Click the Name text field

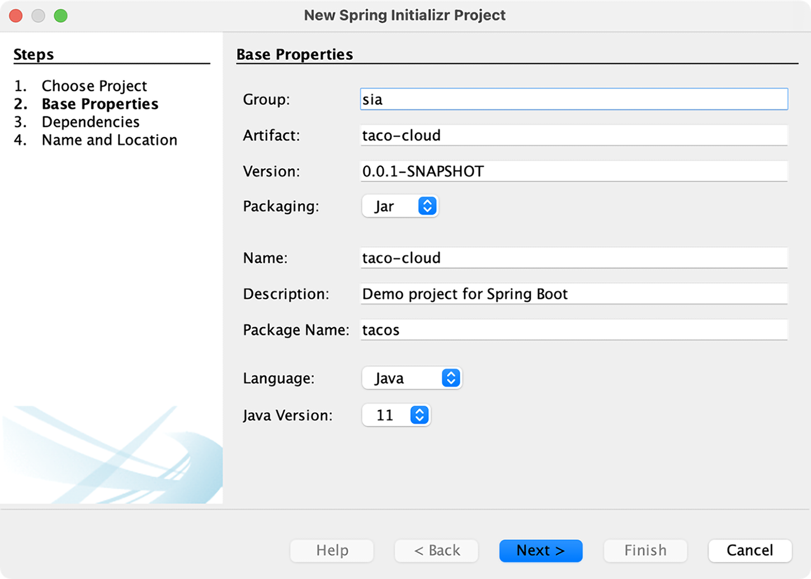(x=574, y=258)
